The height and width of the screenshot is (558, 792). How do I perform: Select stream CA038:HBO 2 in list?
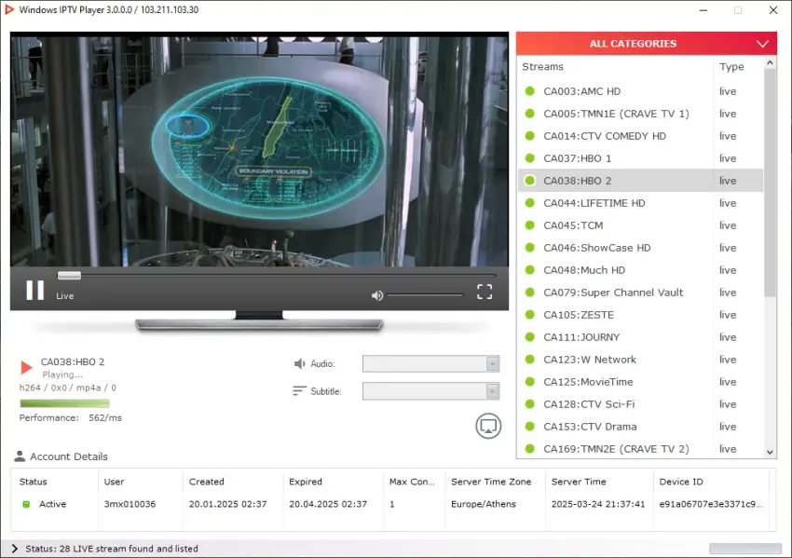point(640,181)
